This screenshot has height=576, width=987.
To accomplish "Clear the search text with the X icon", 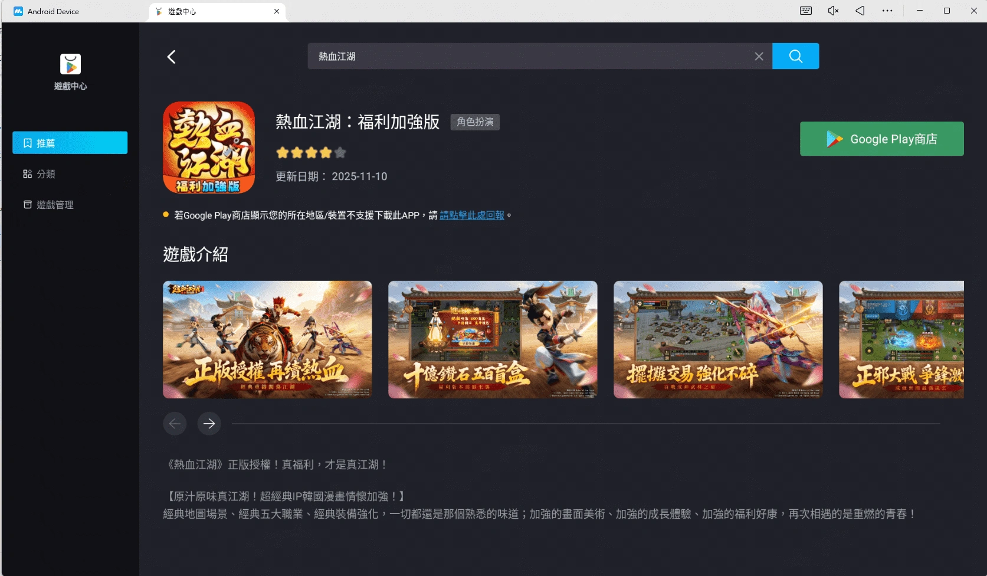I will click(x=759, y=56).
